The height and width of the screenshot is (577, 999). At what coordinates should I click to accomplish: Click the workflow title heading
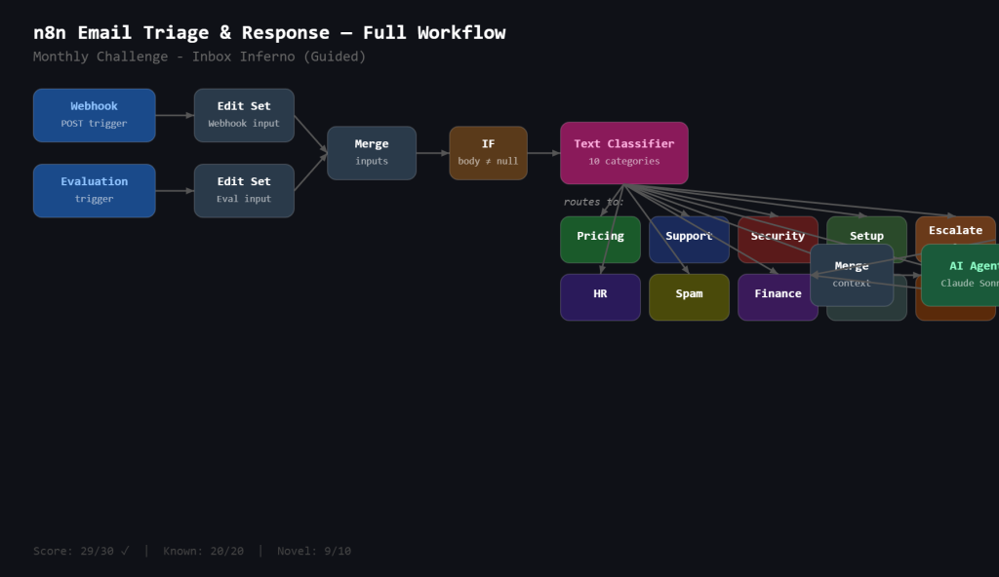pyautogui.click(x=269, y=32)
